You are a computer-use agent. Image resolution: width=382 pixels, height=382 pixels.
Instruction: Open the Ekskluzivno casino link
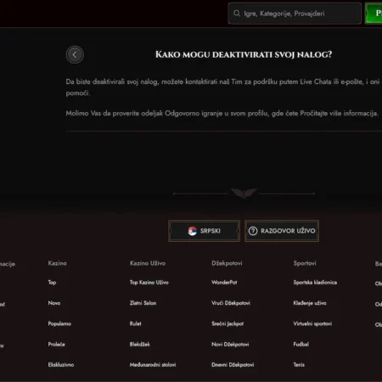click(61, 365)
